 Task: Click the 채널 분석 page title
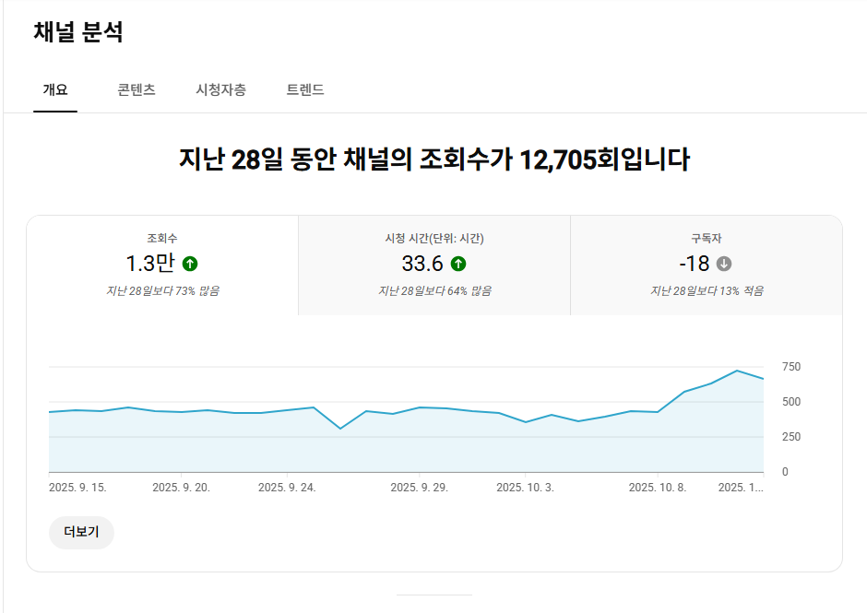pos(78,32)
